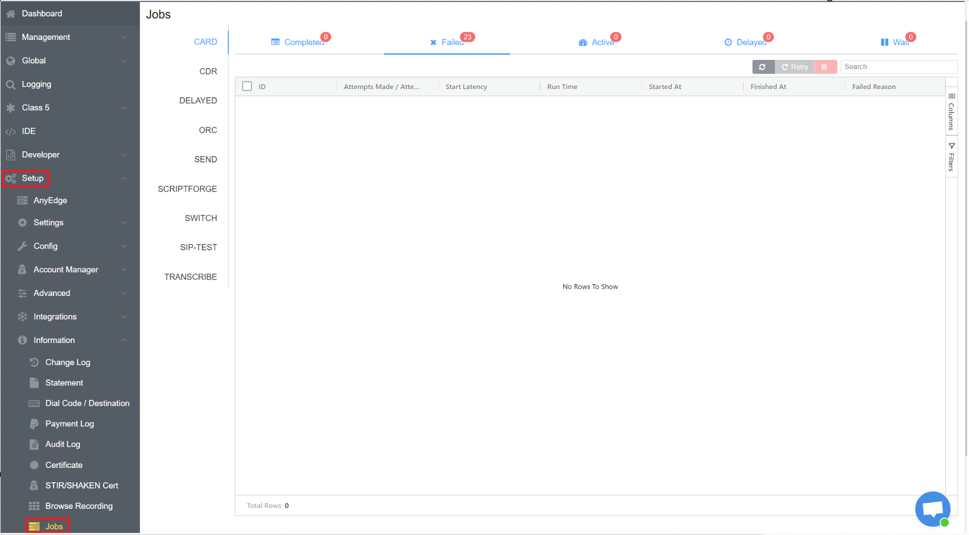Click the IDE code icon in sidebar
The width and height of the screenshot is (969, 535).
(11, 132)
